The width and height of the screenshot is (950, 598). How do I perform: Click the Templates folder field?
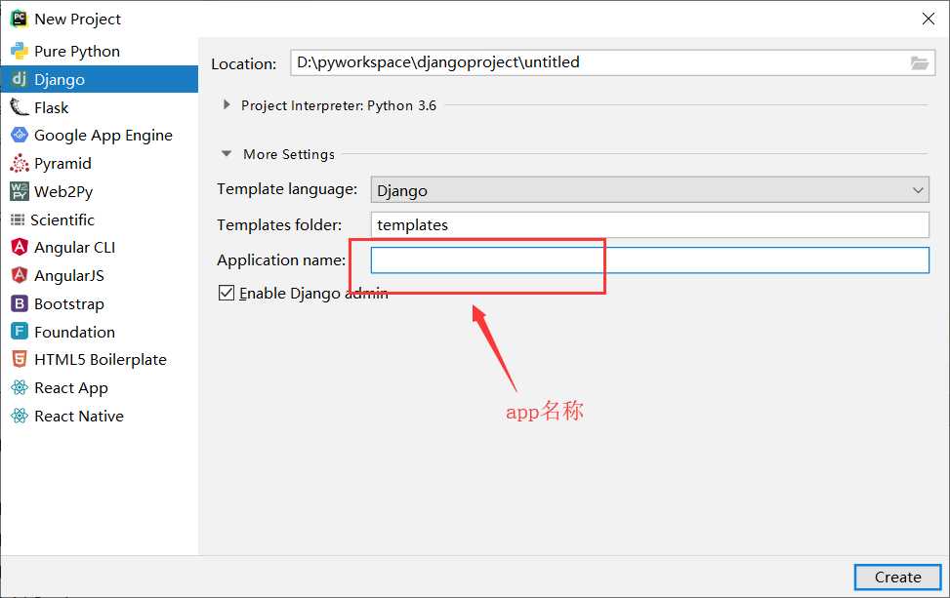pos(649,224)
